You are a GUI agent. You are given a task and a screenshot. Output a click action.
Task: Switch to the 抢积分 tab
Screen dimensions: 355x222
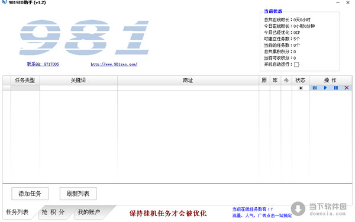tap(53, 212)
